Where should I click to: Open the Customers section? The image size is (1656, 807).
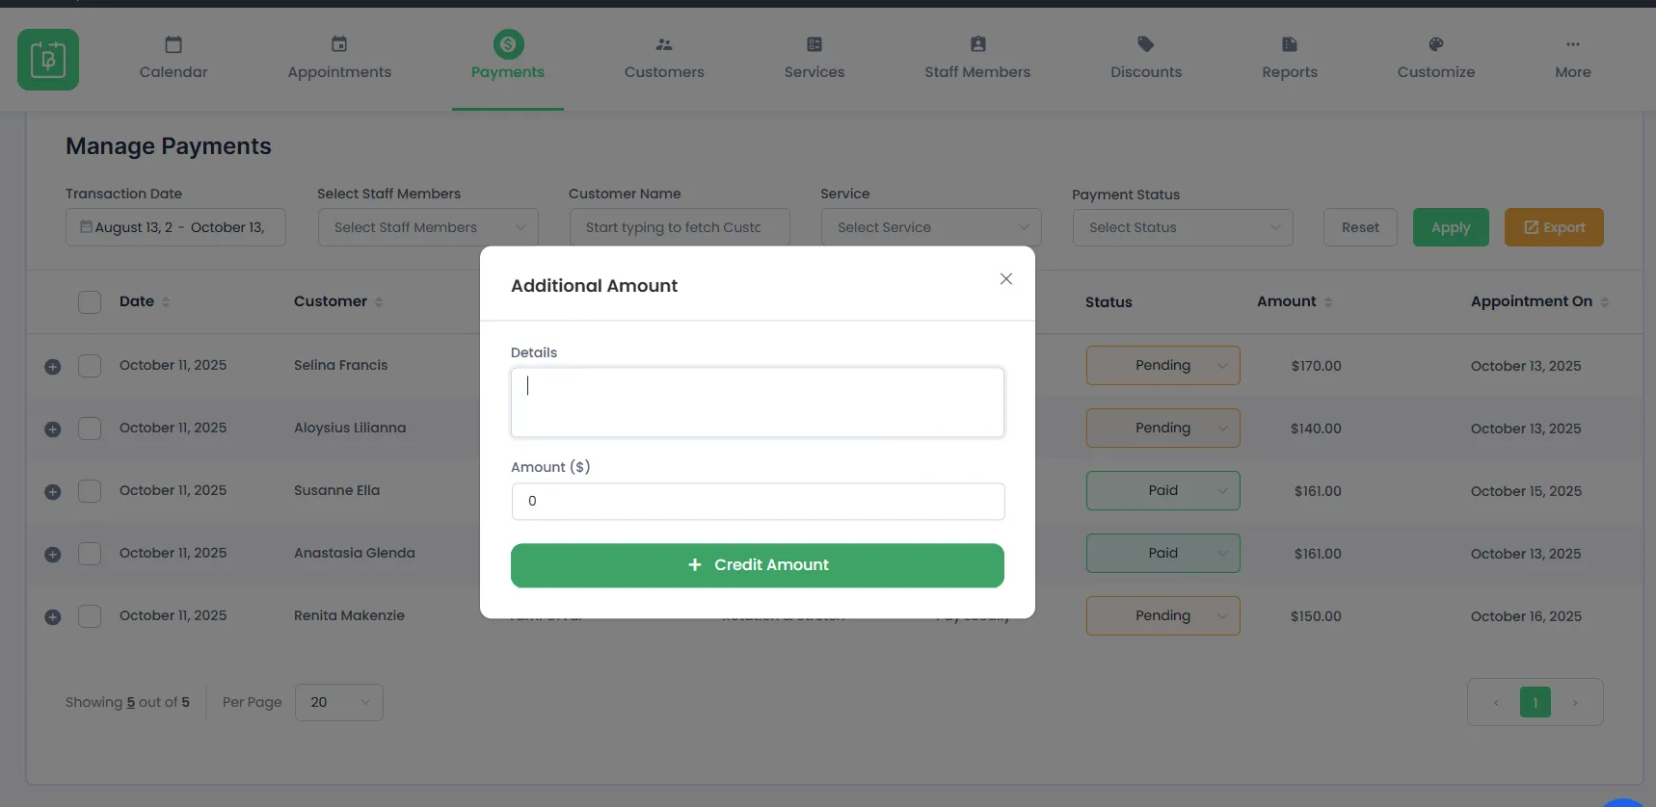(664, 59)
